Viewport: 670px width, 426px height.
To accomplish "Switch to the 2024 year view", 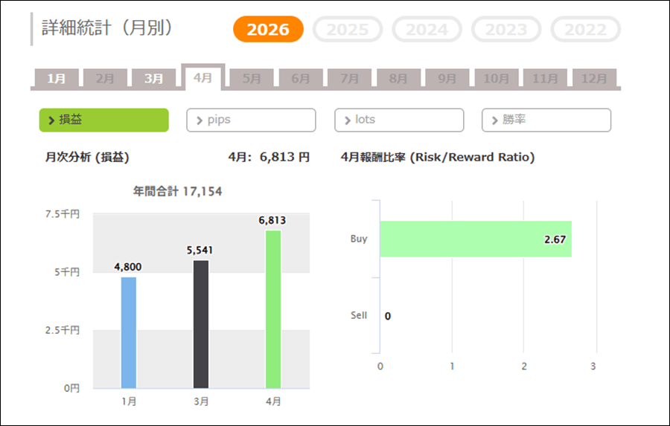I will pos(427,30).
